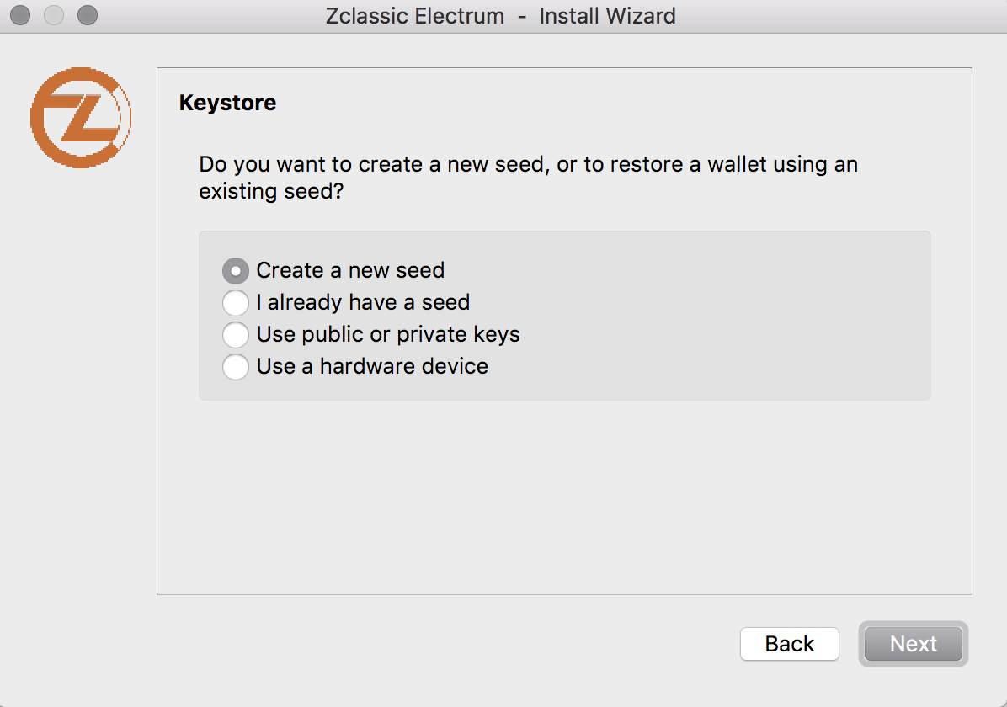Click the Zclassic Electrum Install Wizard title

(x=500, y=15)
